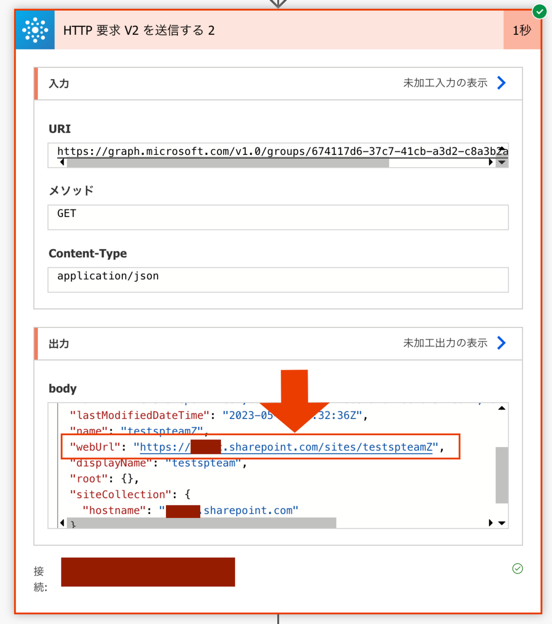This screenshot has height=624, width=552.
Task: Click the メソッド field showing GET
Action: pos(278,217)
